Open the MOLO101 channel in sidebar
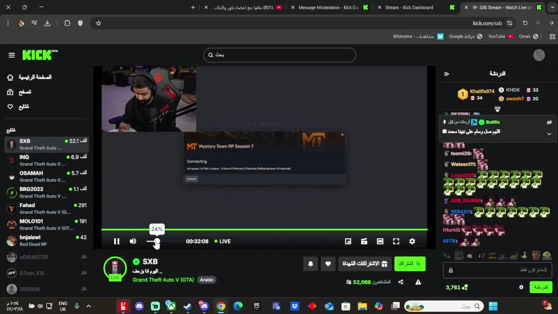Image resolution: width=558 pixels, height=314 pixels. click(x=47, y=225)
